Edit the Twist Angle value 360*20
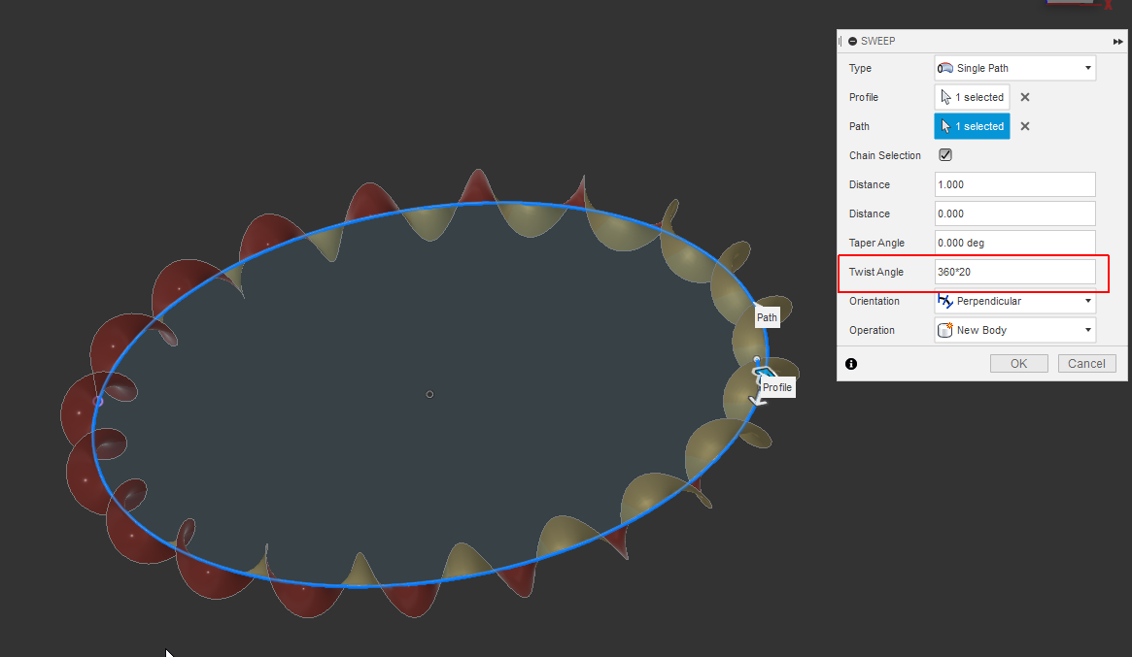This screenshot has height=657, width=1132. coord(1014,272)
